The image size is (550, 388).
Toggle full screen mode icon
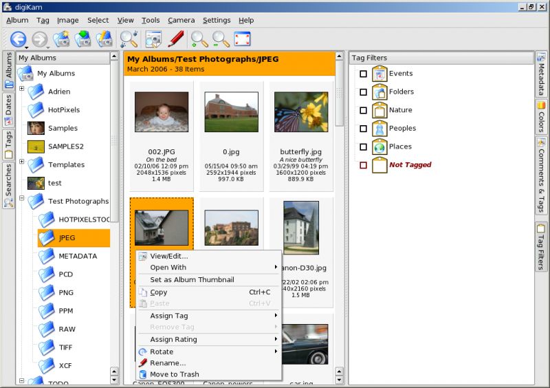pyautogui.click(x=242, y=39)
